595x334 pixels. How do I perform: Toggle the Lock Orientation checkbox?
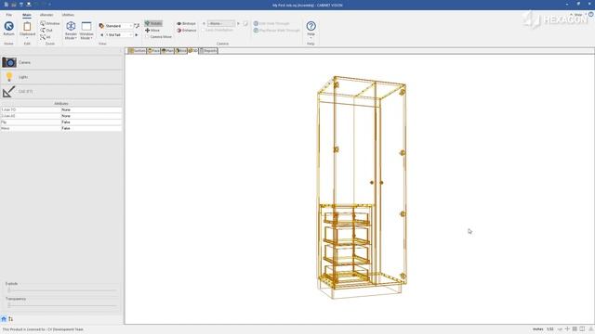pos(218,30)
